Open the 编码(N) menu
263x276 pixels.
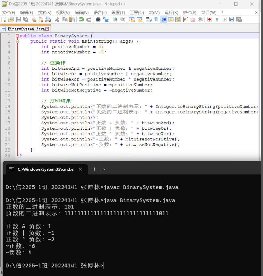(82, 13)
